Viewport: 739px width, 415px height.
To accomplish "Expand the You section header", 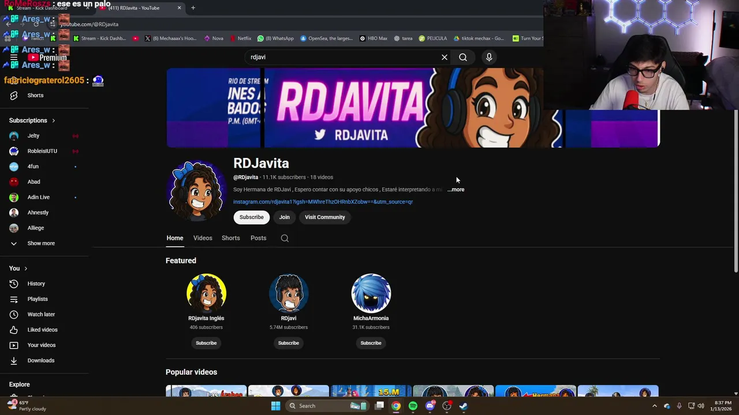I will coord(18,269).
